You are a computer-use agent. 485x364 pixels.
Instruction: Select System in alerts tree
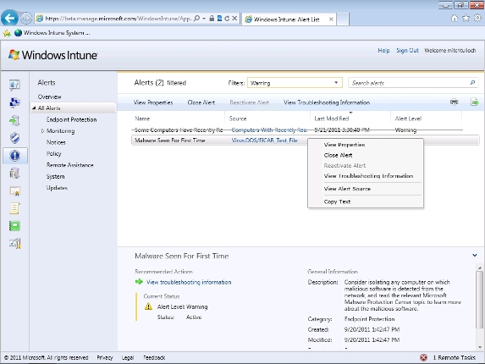tap(55, 176)
